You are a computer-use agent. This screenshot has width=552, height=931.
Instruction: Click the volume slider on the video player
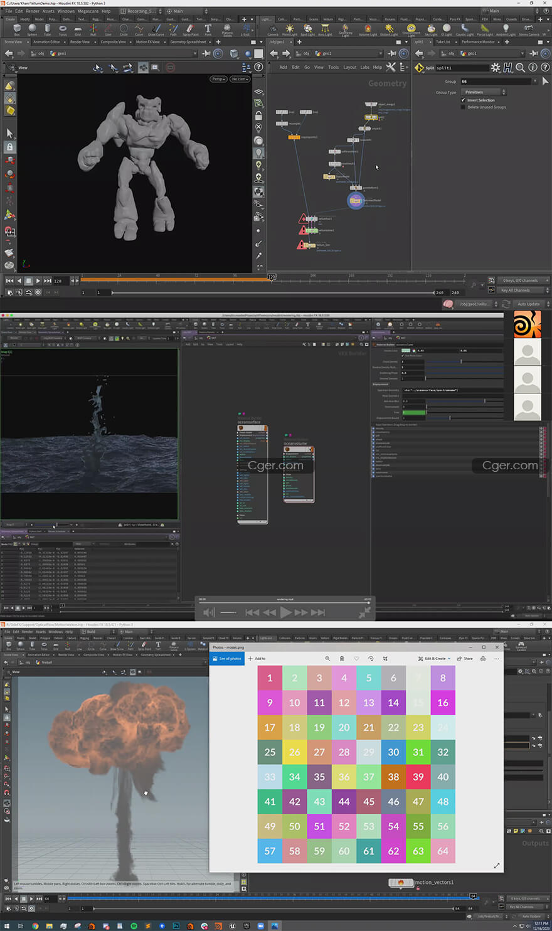point(228,612)
